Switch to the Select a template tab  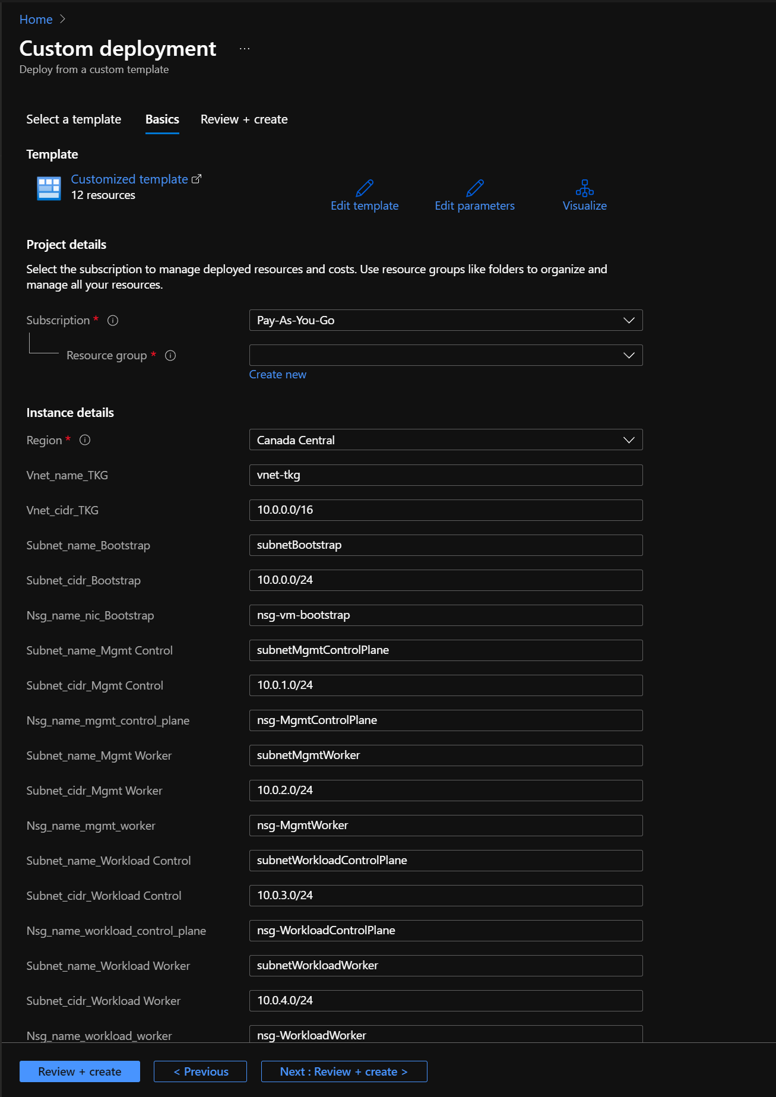[74, 119]
